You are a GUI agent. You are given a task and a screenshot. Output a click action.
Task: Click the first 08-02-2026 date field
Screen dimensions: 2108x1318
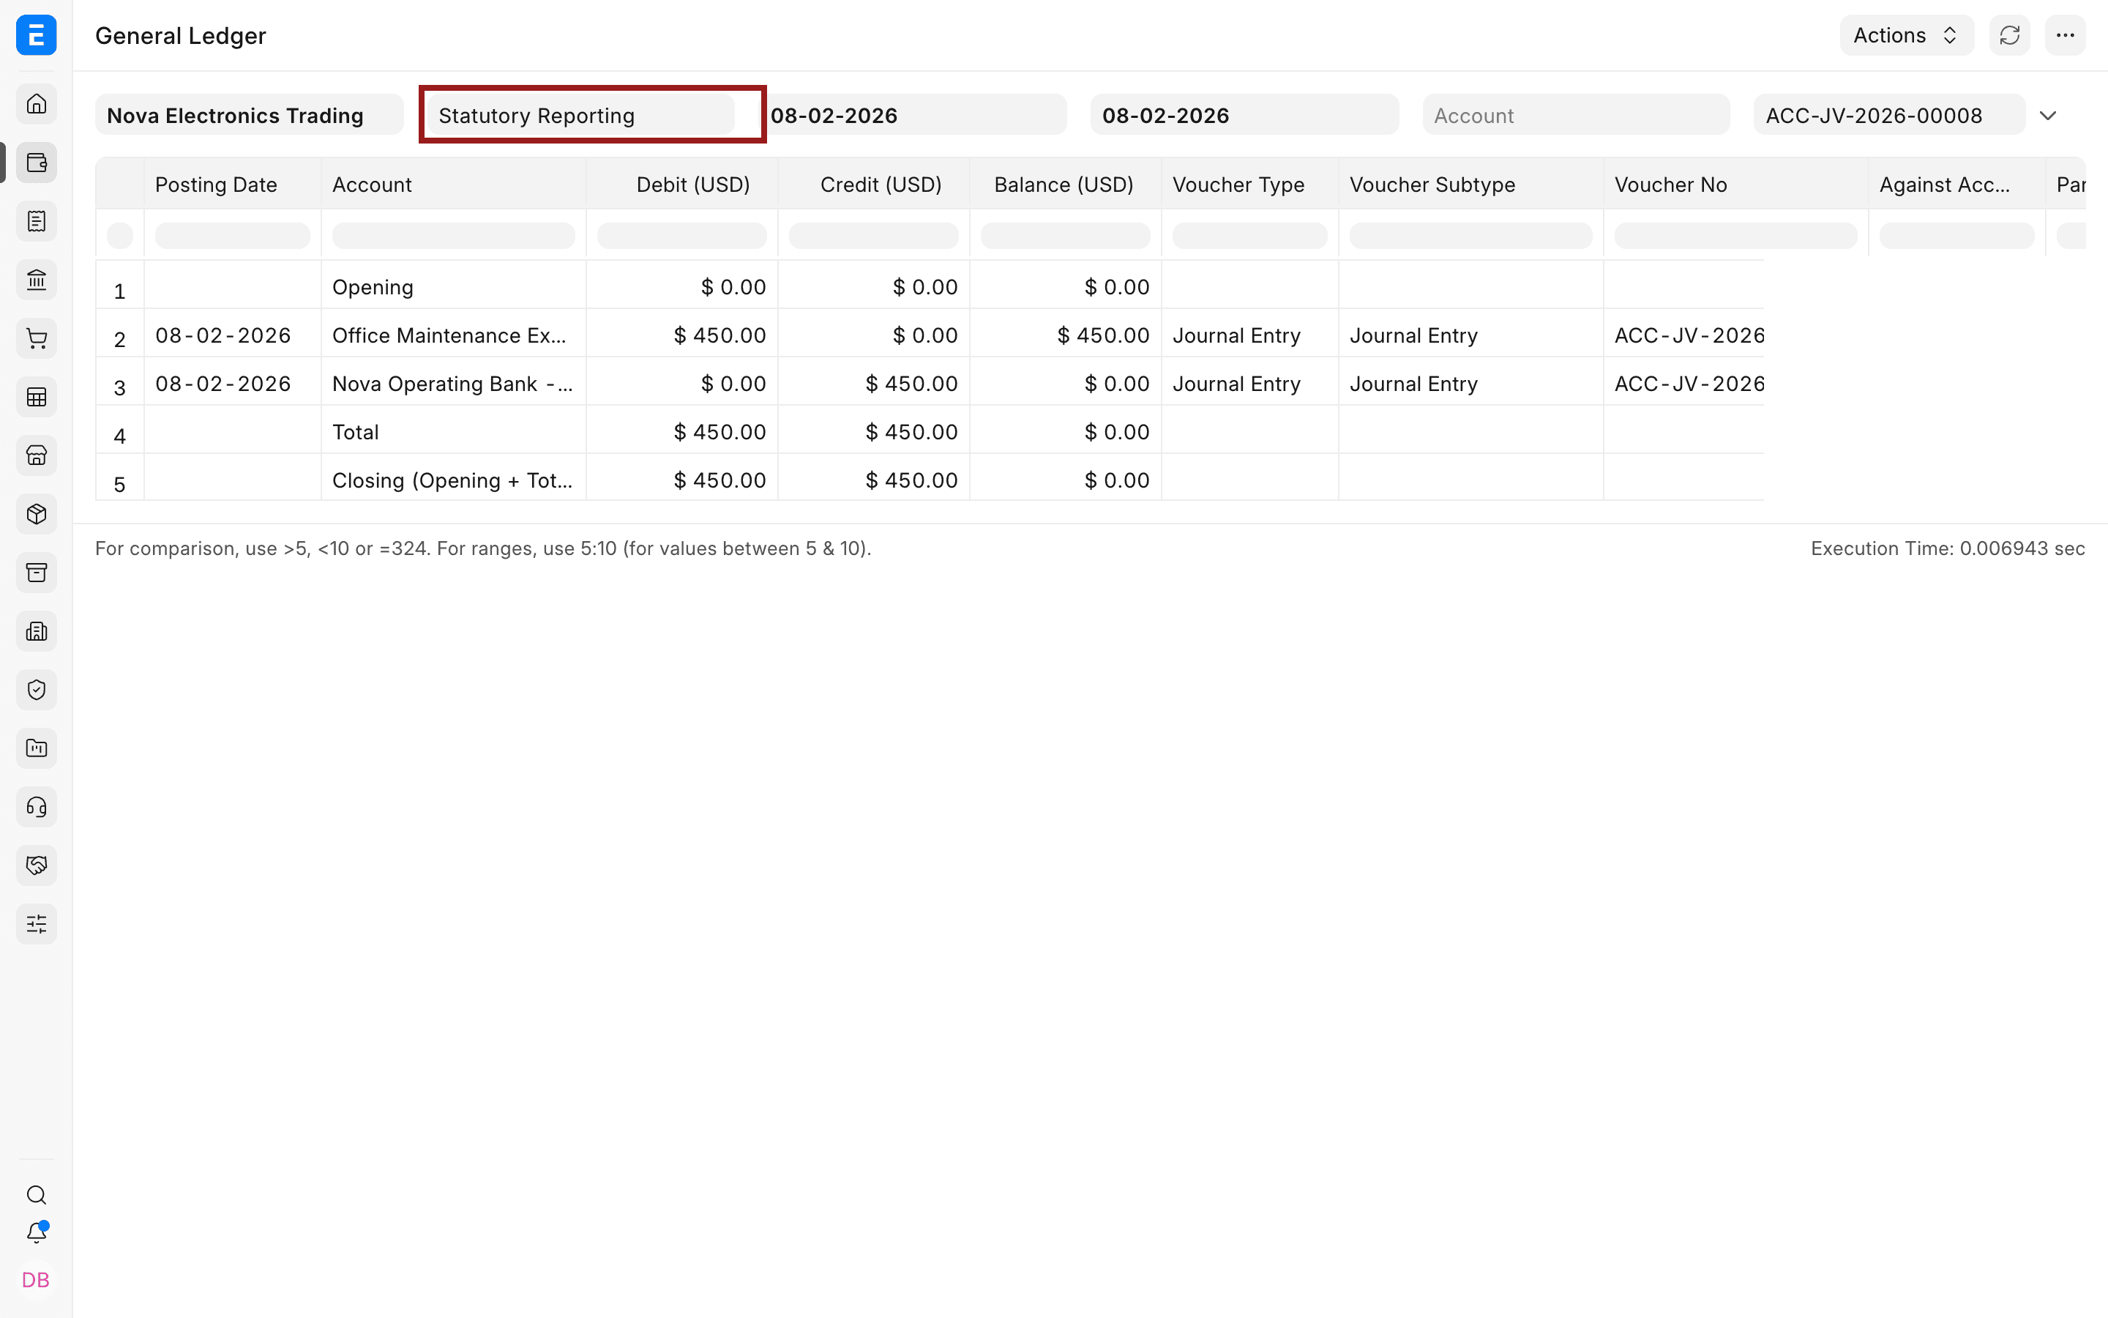[913, 115]
